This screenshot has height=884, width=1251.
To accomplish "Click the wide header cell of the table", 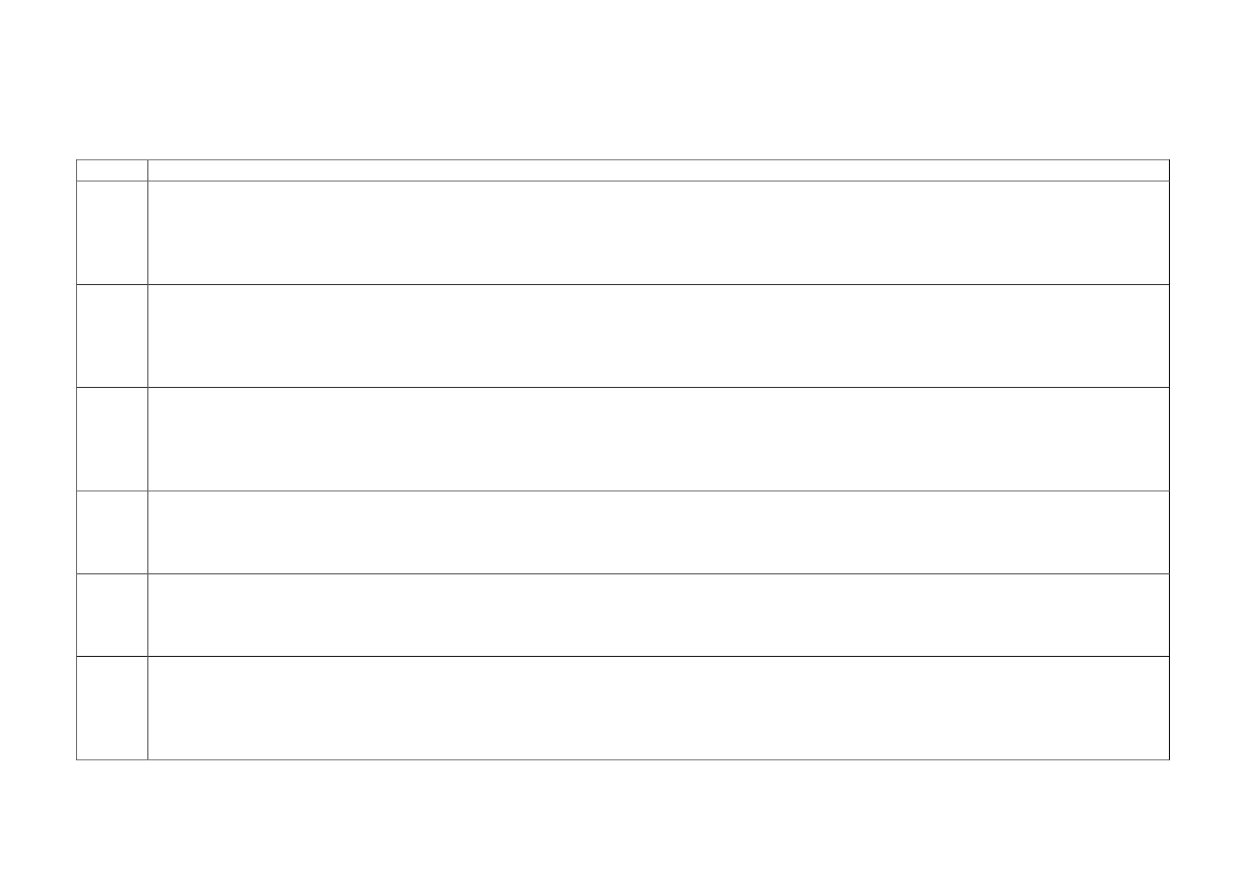I will (x=658, y=170).
